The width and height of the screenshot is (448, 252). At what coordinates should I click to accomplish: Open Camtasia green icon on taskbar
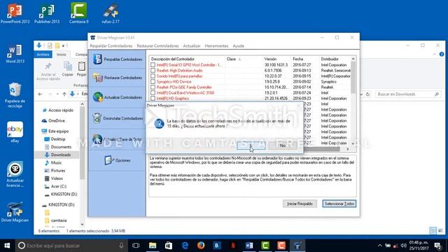265,246
